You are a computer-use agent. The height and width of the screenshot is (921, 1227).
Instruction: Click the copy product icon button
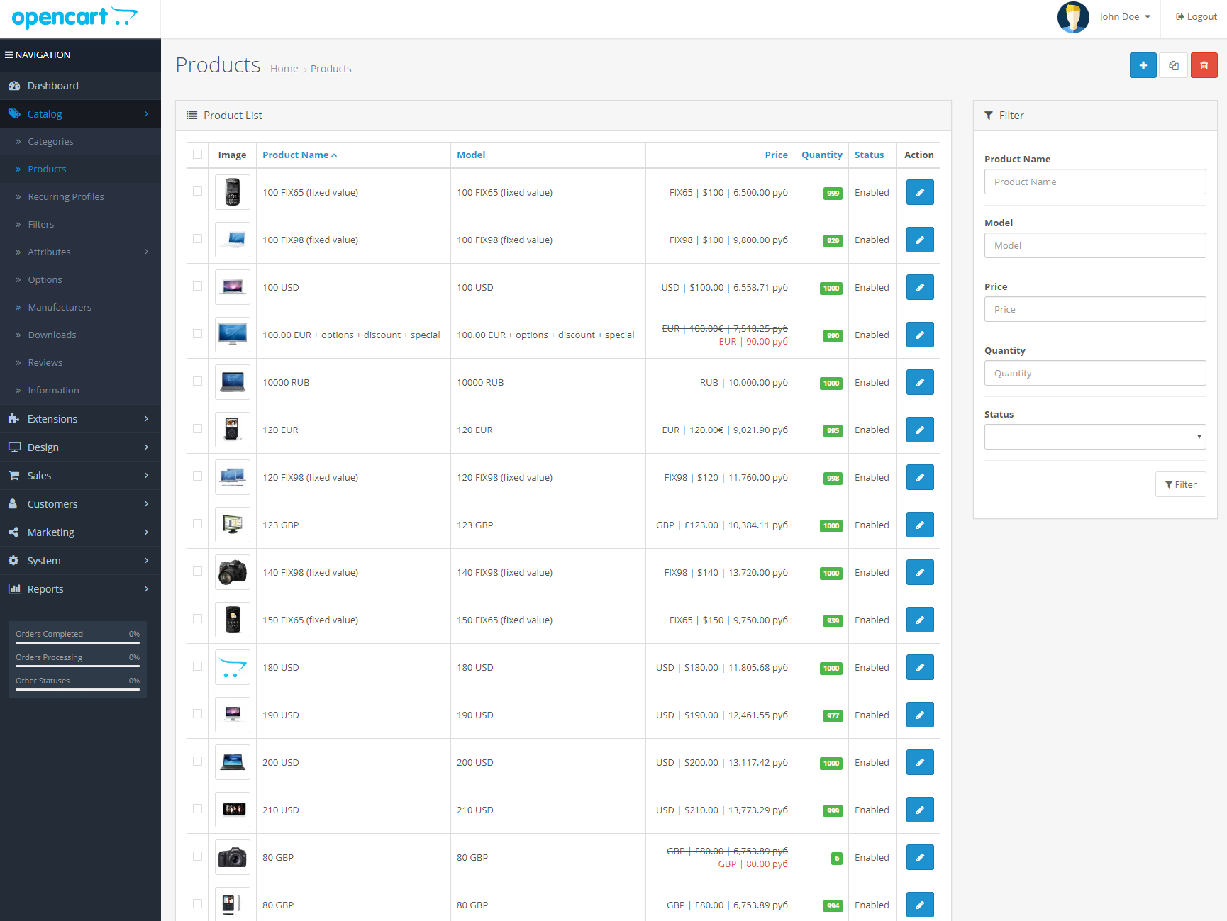[1173, 65]
